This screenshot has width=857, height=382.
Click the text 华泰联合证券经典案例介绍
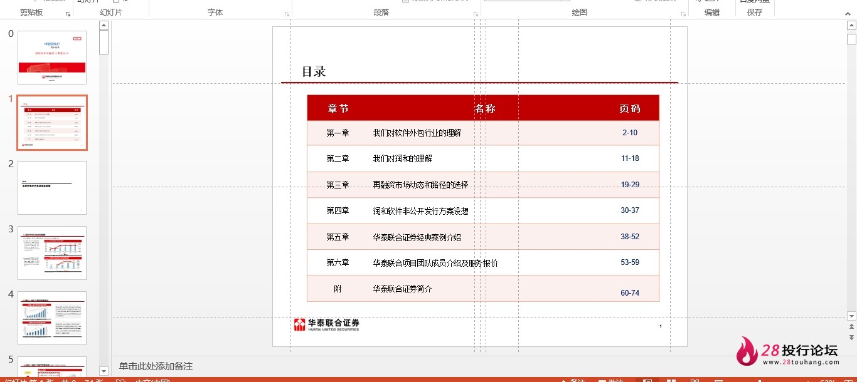click(x=417, y=237)
